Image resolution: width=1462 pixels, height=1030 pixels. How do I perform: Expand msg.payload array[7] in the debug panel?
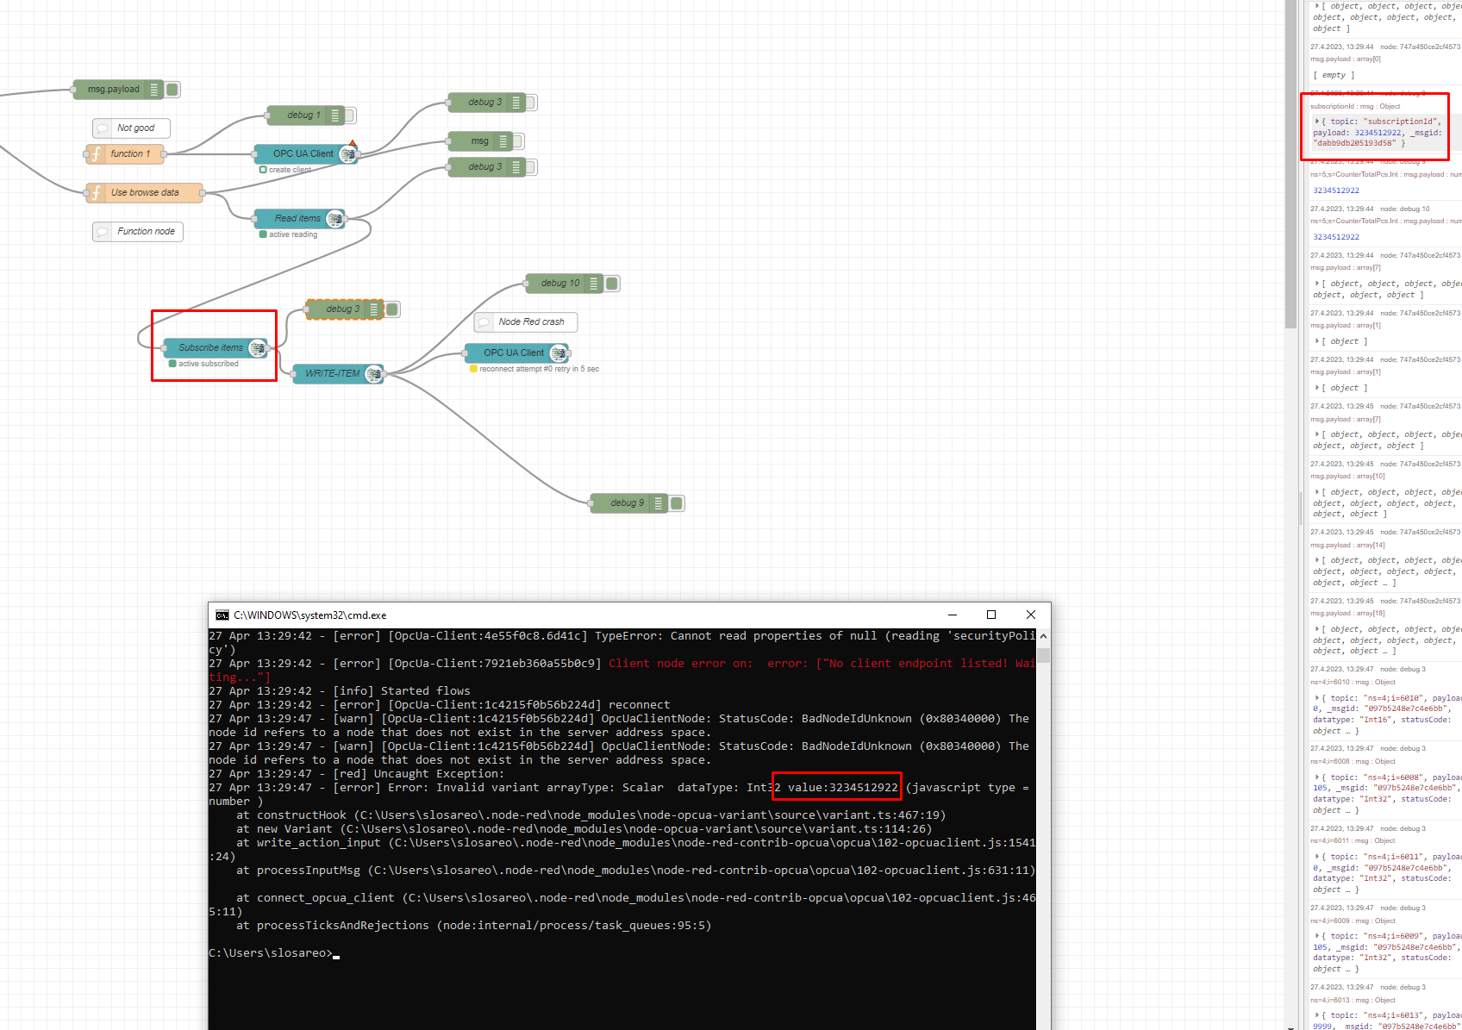pyautogui.click(x=1316, y=283)
